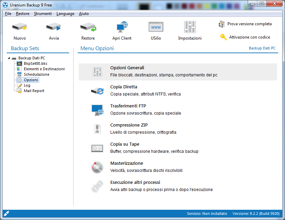This screenshot has height=220, width=285.
Task: Click the Backup Dati PC header label
Action: [x=262, y=48]
